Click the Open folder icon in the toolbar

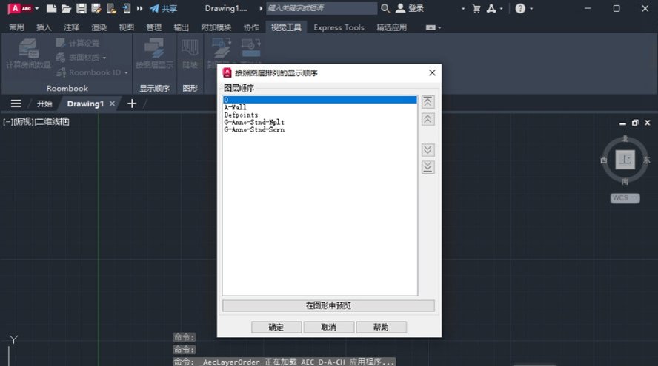pos(66,8)
